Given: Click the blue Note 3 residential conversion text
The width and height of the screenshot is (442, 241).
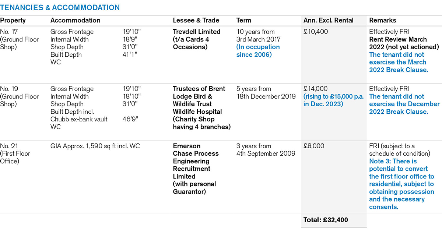Looking at the screenshot, I should [x=401, y=184].
